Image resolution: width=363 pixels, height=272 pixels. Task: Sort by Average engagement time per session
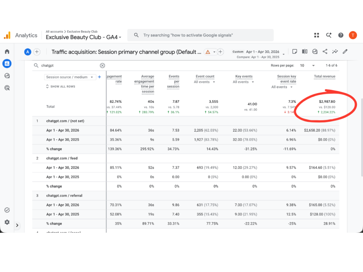(x=144, y=84)
